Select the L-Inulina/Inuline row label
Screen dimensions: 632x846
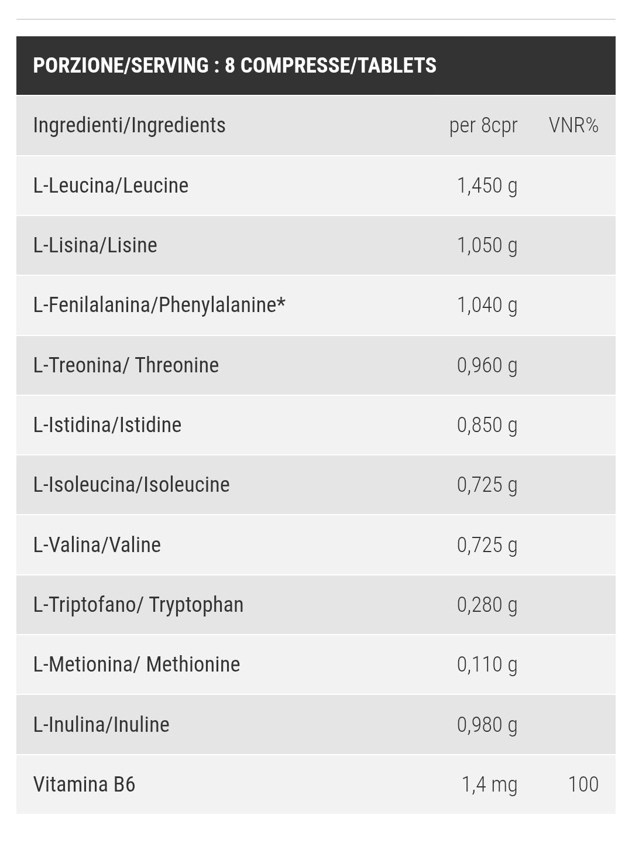pyautogui.click(x=101, y=725)
